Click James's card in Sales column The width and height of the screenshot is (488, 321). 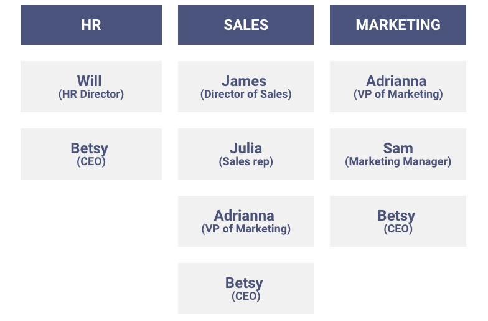tap(246, 87)
